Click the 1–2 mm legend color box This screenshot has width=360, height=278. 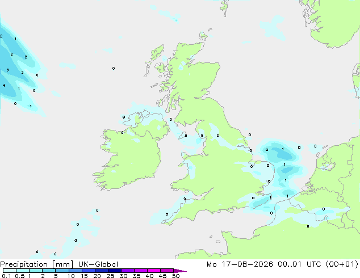coord(36,271)
